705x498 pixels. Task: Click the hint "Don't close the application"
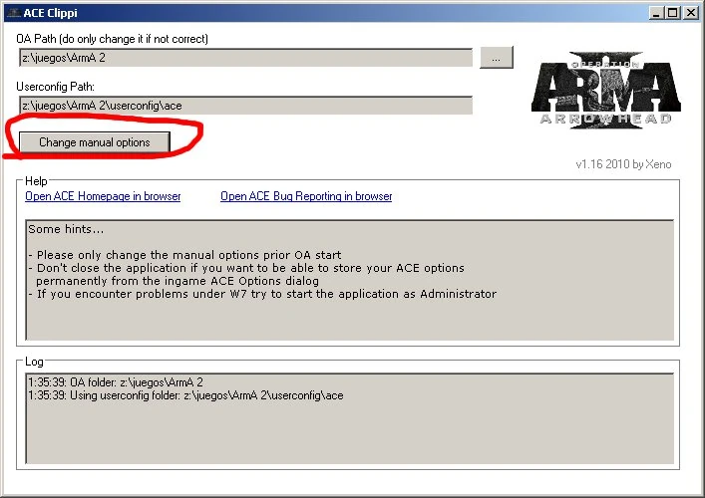(x=246, y=274)
